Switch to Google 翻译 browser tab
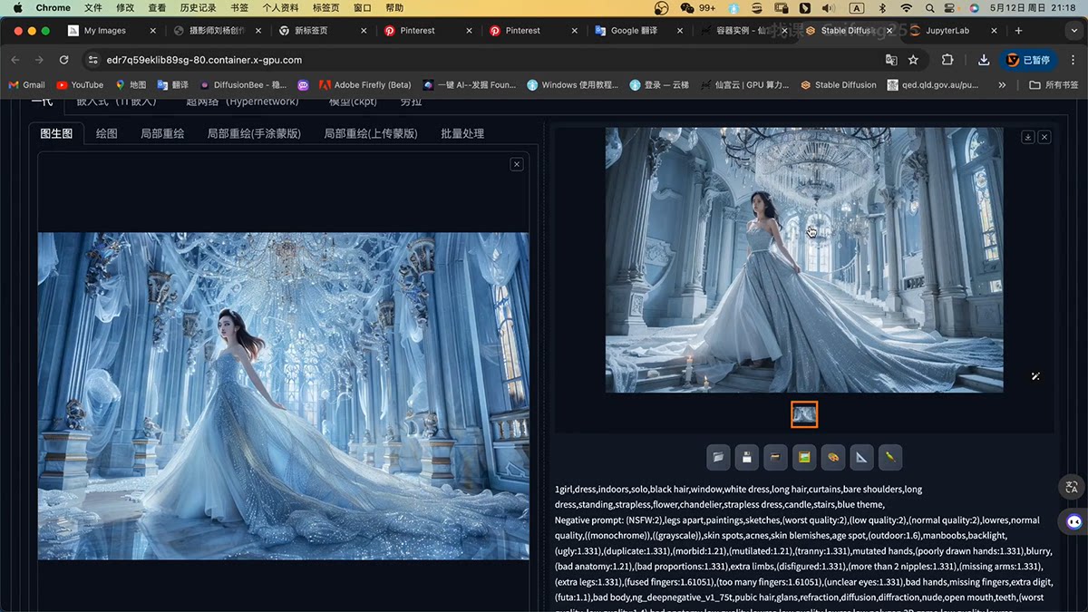Screen dimensions: 1088x612 (638, 30)
